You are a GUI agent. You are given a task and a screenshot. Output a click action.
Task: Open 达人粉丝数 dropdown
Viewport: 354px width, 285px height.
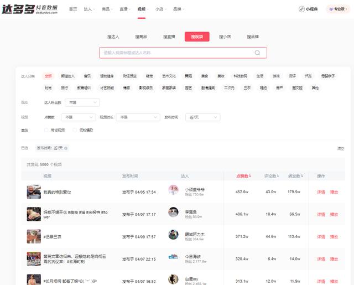pyautogui.click(x=82, y=102)
